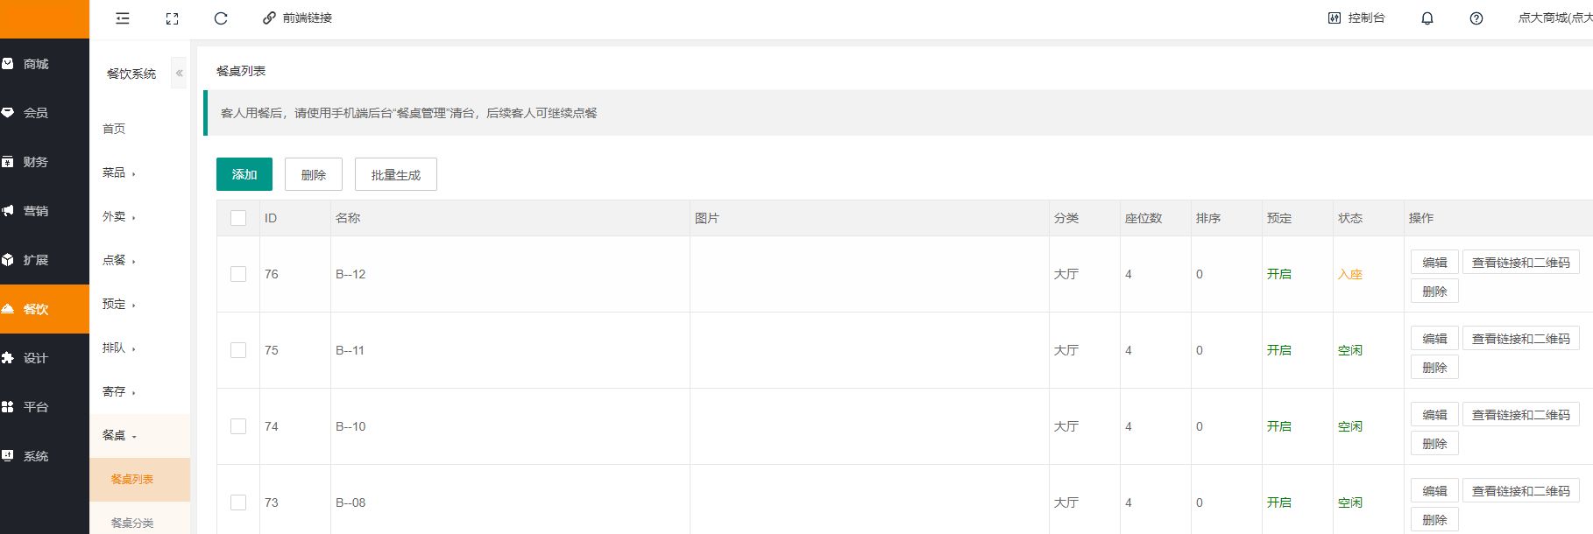Open the 前端链接 link
The height and width of the screenshot is (534, 1593).
click(x=298, y=18)
